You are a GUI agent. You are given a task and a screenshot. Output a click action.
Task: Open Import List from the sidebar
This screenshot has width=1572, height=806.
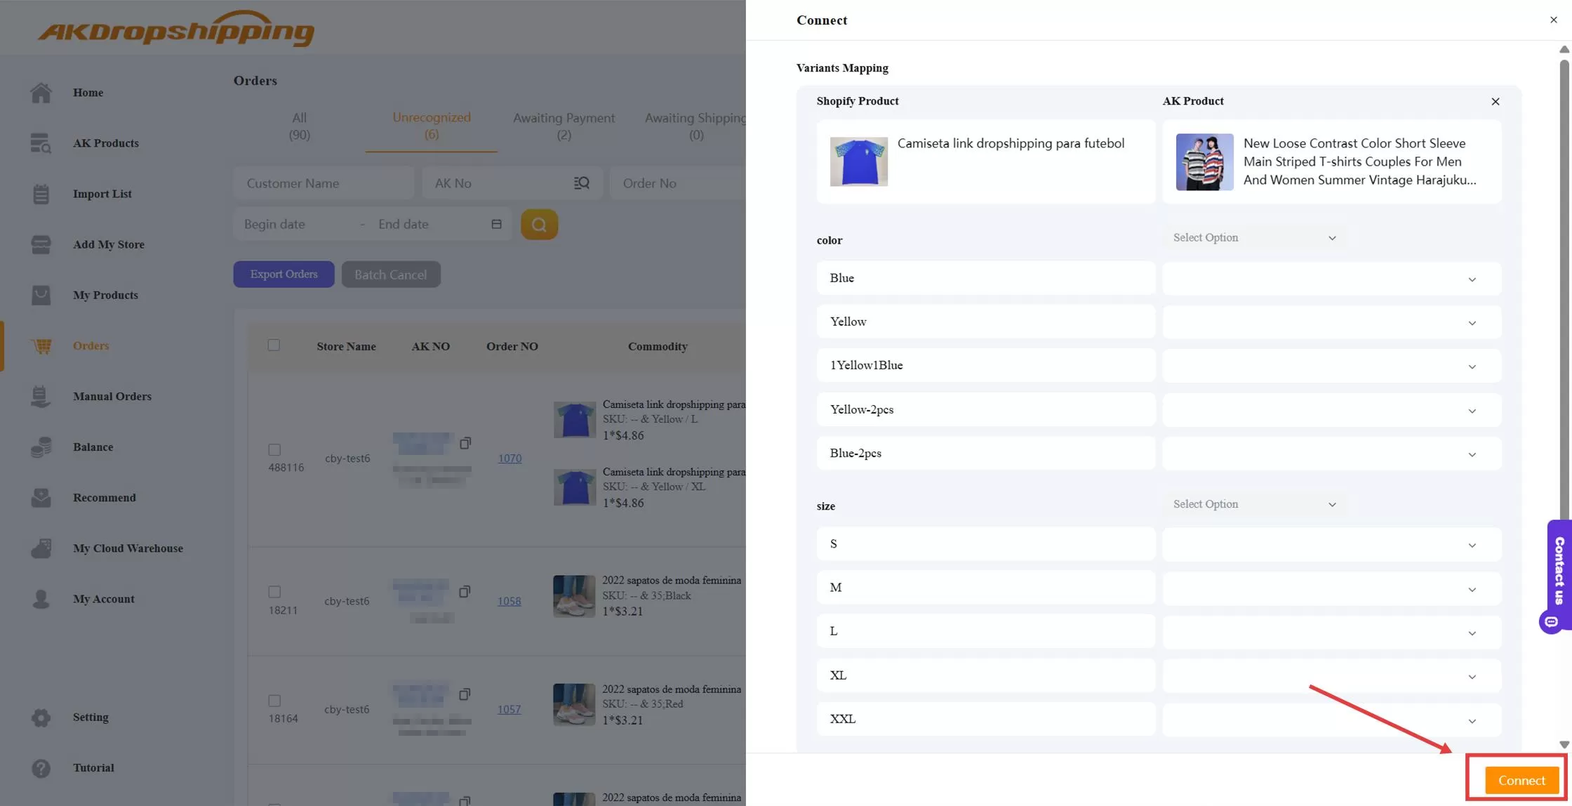102,194
